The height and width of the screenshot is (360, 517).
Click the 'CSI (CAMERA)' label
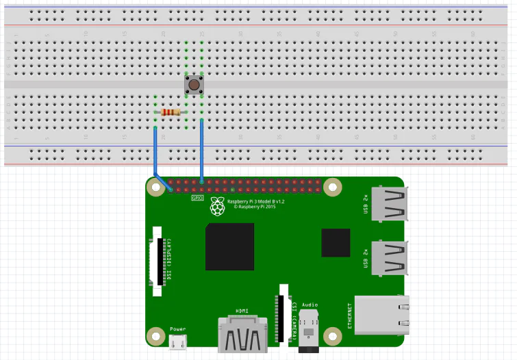(294, 321)
